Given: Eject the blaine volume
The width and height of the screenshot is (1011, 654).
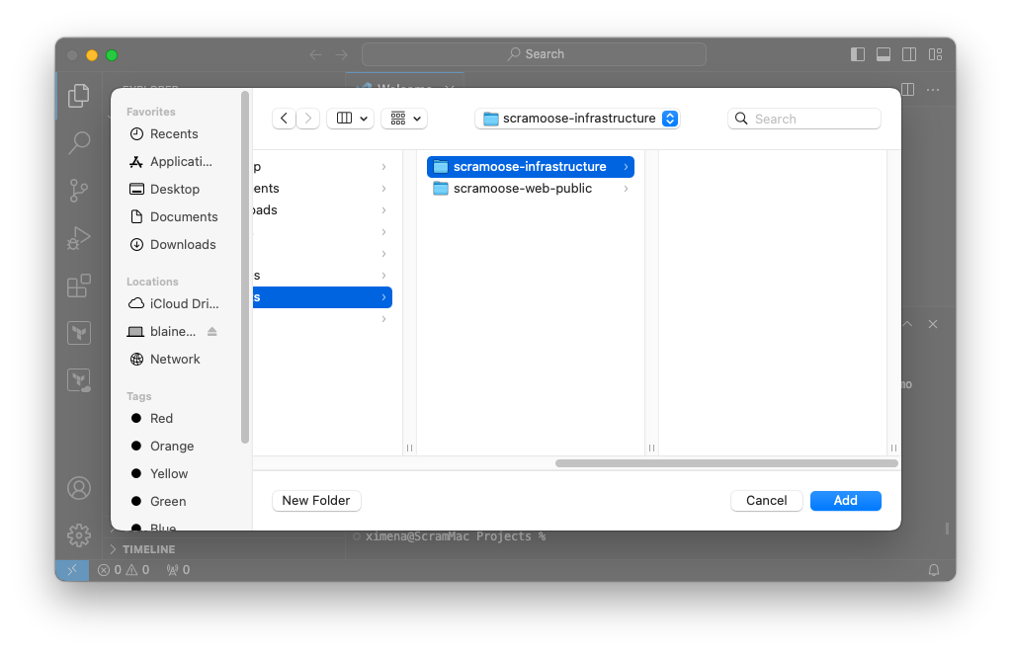Looking at the screenshot, I should (212, 332).
